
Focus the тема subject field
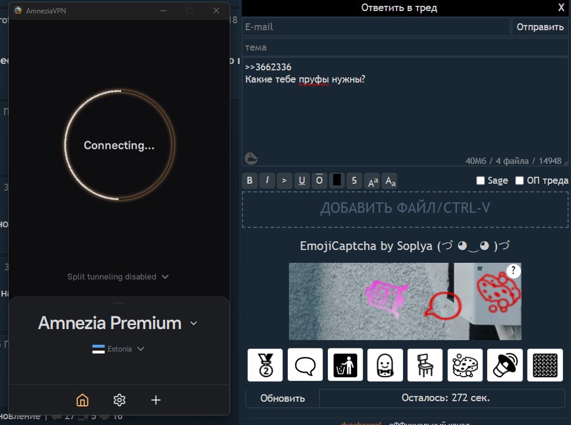405,47
